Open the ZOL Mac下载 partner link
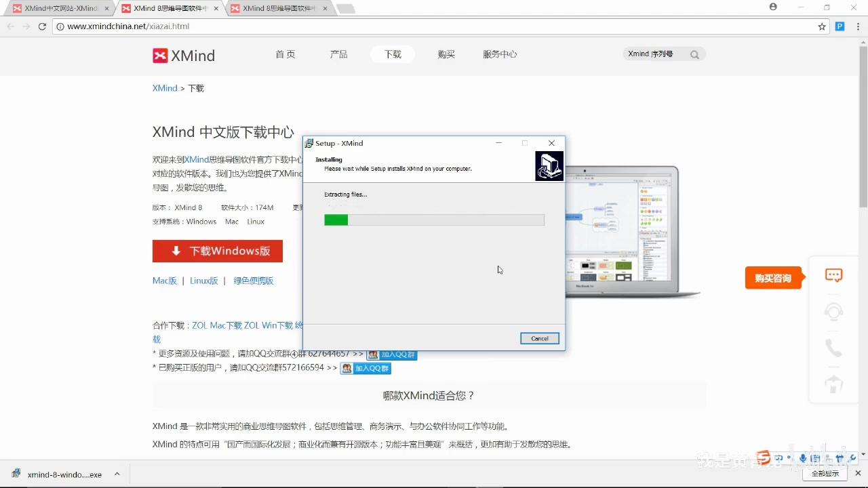868x488 pixels. click(x=217, y=325)
